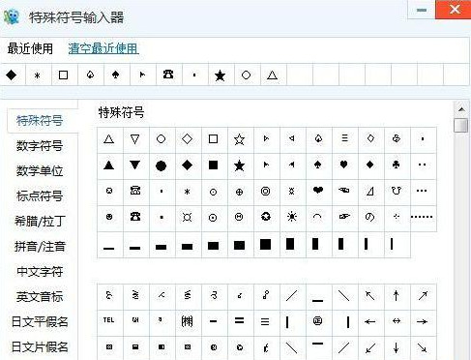Minimize the 特殊符号输入器 window
Viewport: 471px width, 360px height.
(x=422, y=10)
